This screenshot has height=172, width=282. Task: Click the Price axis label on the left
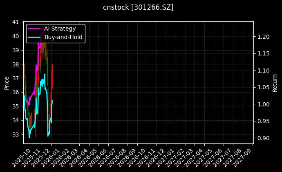click(7, 82)
